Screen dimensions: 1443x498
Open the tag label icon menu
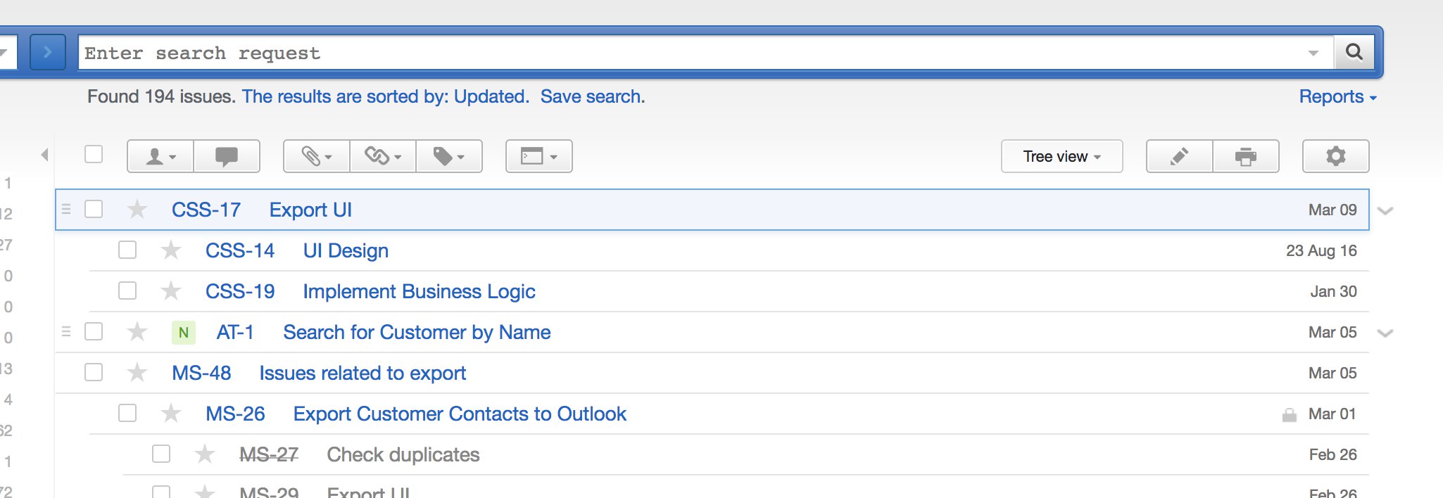coord(449,156)
